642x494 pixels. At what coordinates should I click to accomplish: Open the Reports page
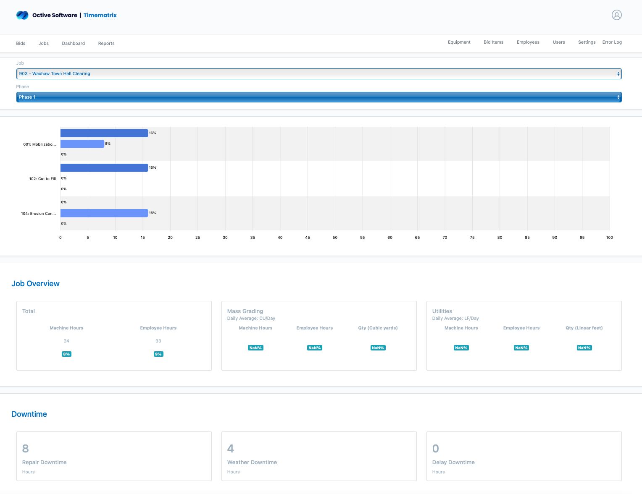point(106,44)
